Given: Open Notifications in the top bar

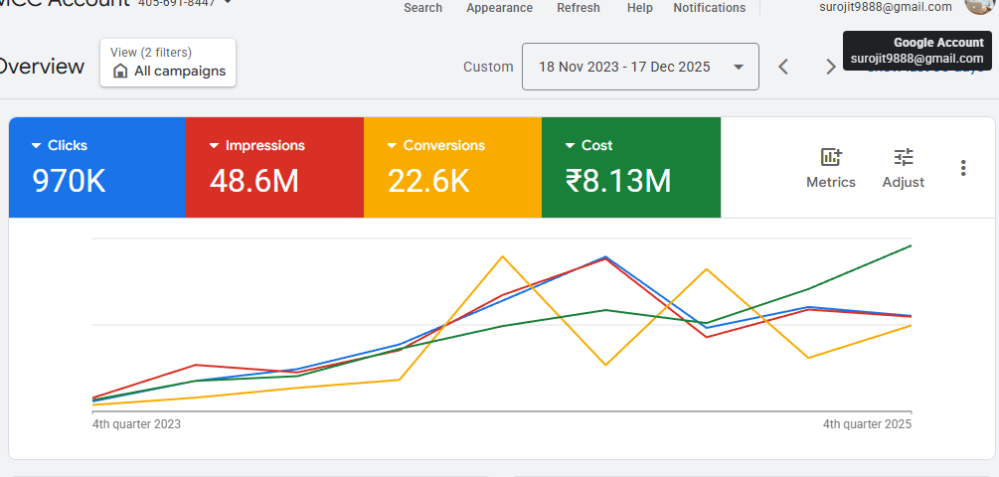Looking at the screenshot, I should tap(709, 8).
